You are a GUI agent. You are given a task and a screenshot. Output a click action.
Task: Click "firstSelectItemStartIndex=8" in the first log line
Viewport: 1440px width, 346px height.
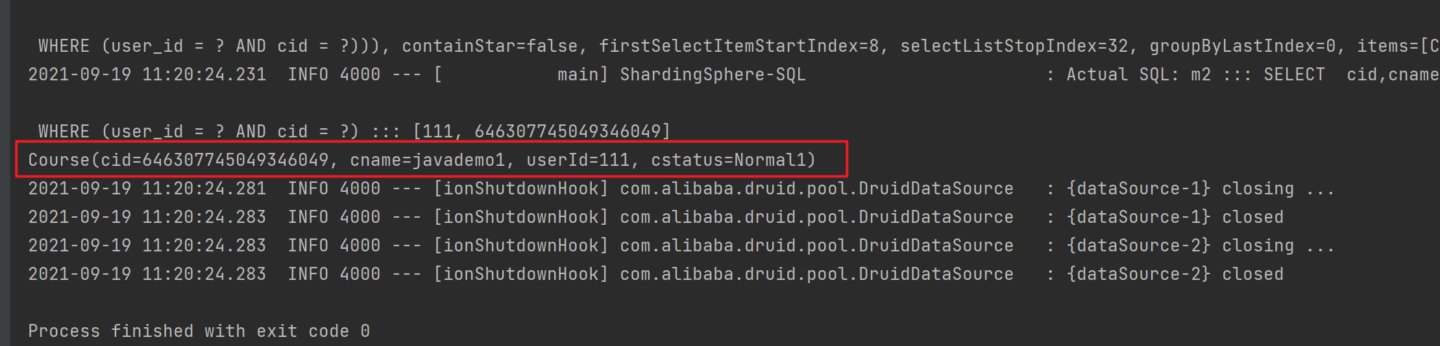coord(738,46)
